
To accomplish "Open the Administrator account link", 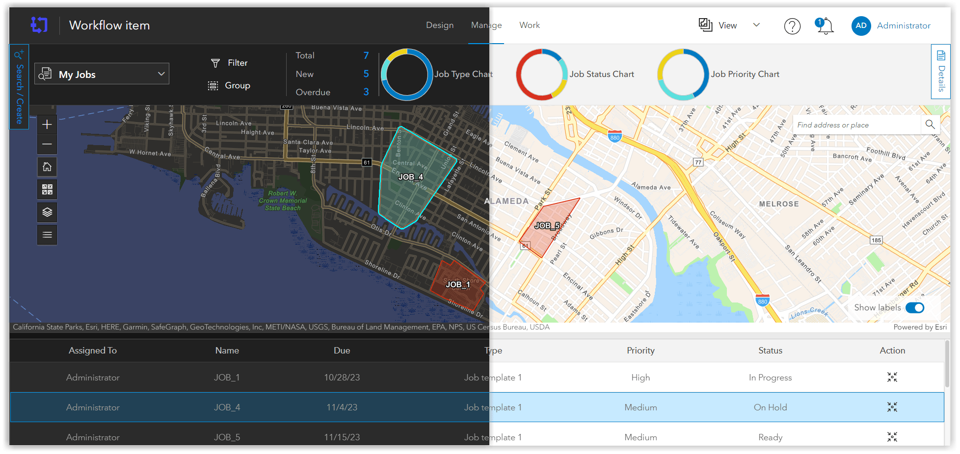I will point(904,25).
